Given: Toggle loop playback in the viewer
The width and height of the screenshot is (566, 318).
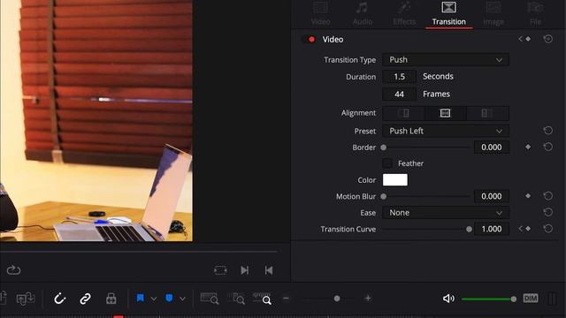Looking at the screenshot, I should click(14, 270).
